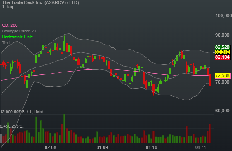Click the 02.08. date label
The image size is (232, 151).
tap(51, 147)
